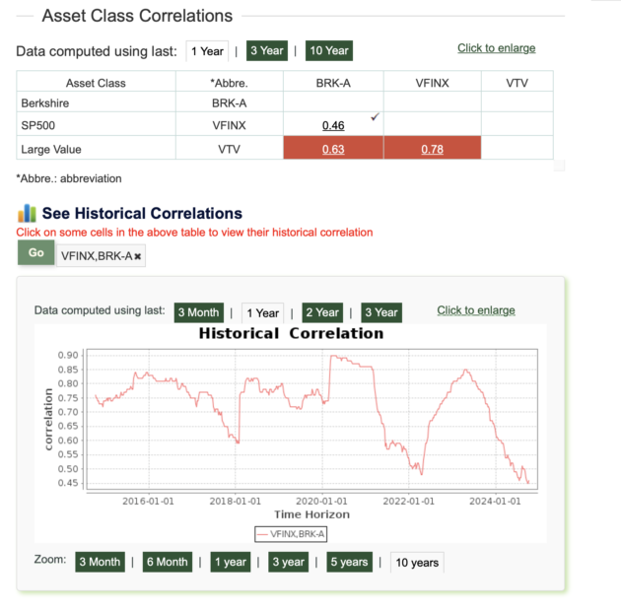Click the 2020-01-01 axis label
This screenshot has height=610, width=621.
pos(321,502)
